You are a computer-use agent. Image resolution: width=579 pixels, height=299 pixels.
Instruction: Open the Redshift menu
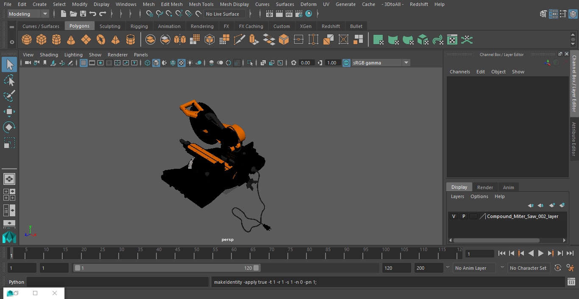[419, 4]
